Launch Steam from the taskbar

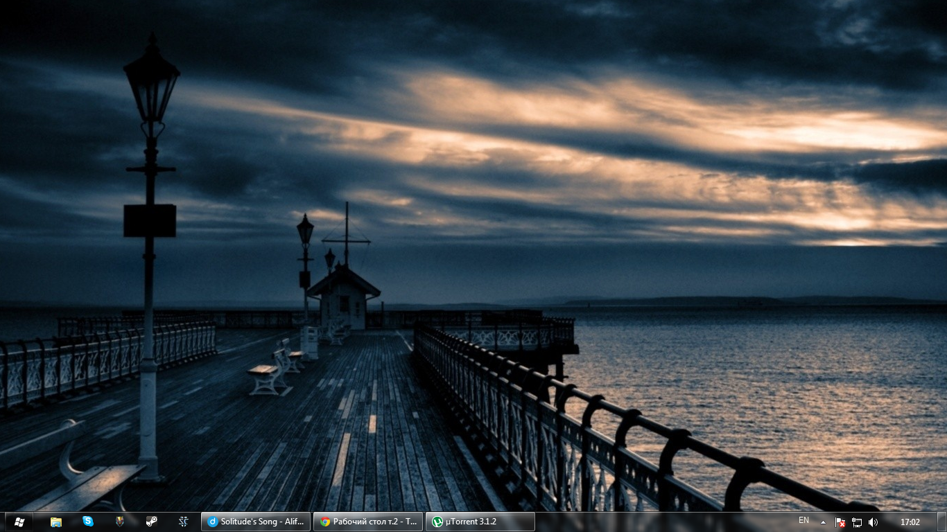click(x=151, y=522)
